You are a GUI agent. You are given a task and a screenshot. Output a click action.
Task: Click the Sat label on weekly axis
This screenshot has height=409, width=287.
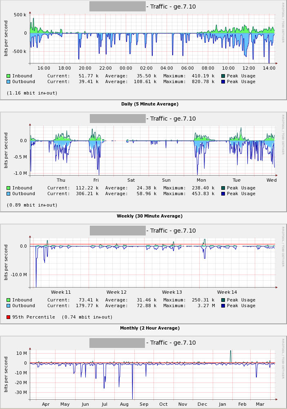point(131,180)
